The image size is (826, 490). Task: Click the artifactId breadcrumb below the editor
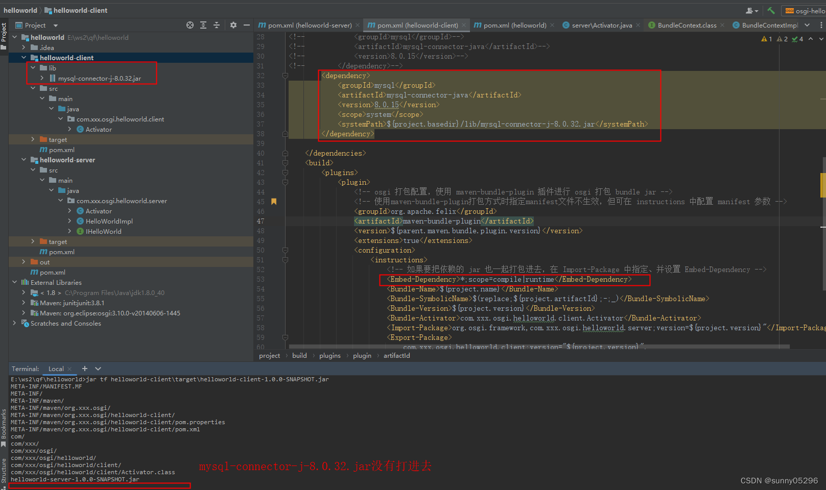click(x=397, y=355)
